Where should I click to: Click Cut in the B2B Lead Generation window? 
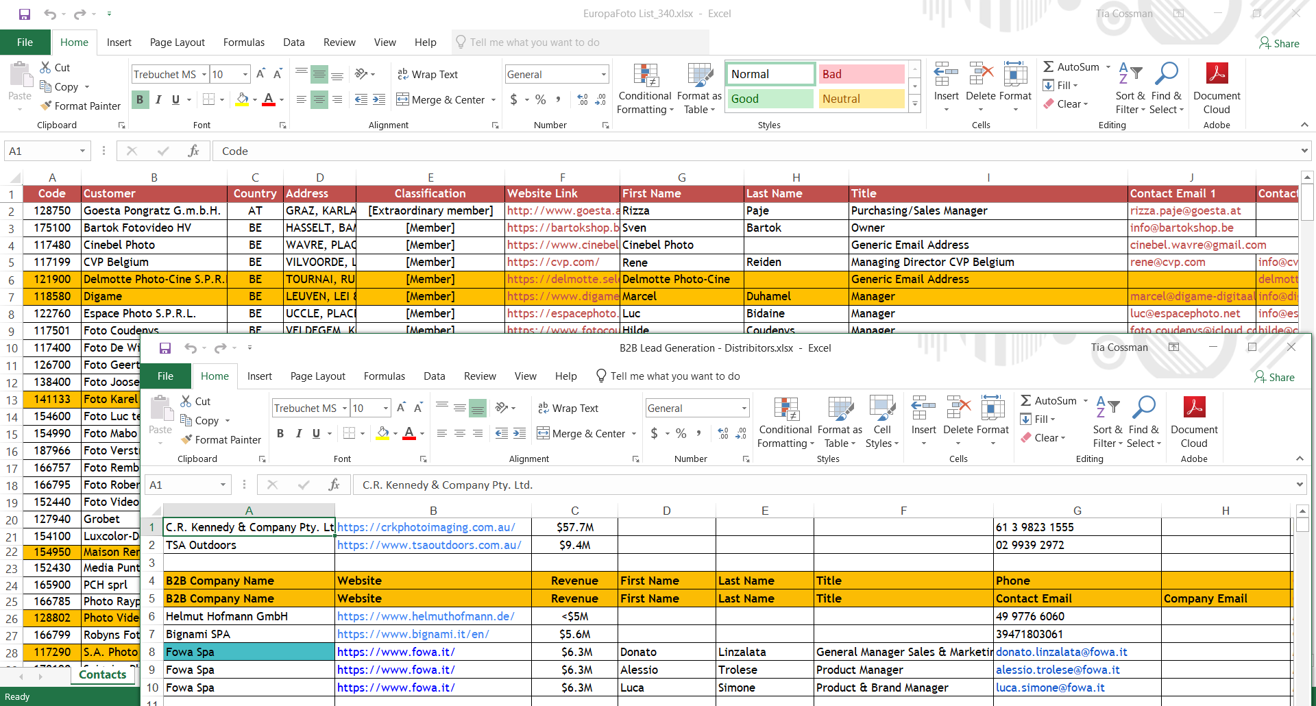(x=195, y=401)
